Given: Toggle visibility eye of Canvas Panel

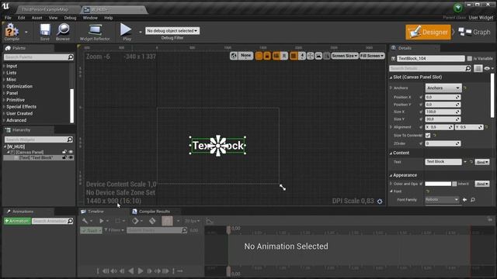Looking at the screenshot, I should point(71,152).
